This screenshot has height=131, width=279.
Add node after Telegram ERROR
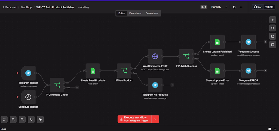(x=266, y=71)
